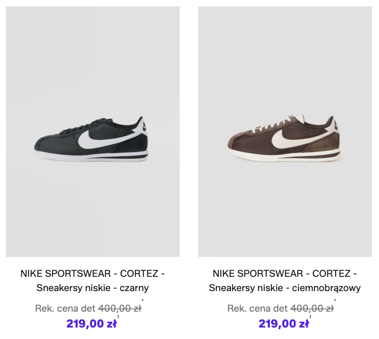Click footnote 1 marker next to black sneaker price
The width and height of the screenshot is (379, 339).
(x=118, y=317)
